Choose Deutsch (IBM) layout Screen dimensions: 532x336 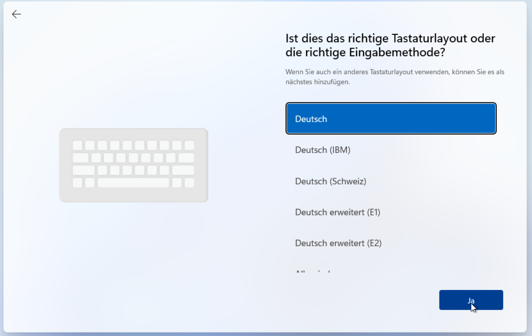point(391,150)
